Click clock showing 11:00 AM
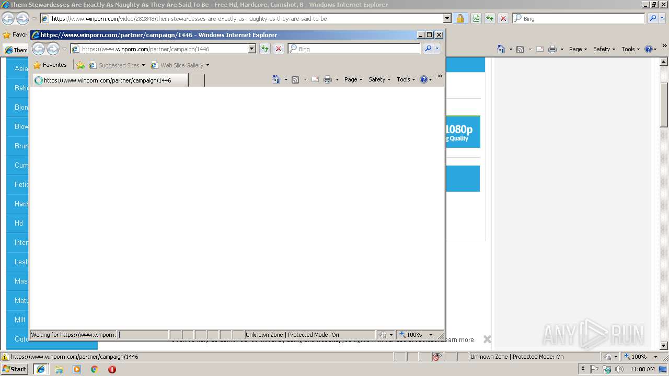The width and height of the screenshot is (669, 376). click(642, 369)
